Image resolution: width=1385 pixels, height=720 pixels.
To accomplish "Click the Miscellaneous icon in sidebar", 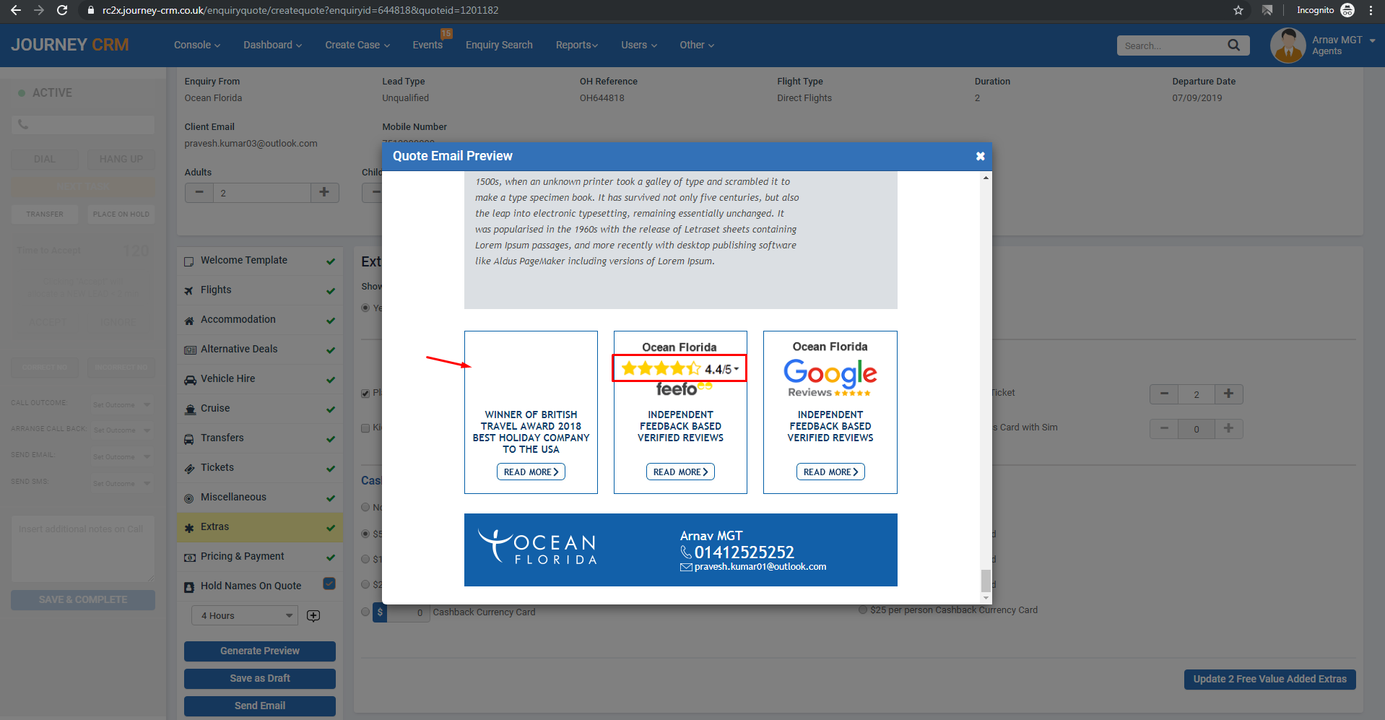I will [x=189, y=498].
